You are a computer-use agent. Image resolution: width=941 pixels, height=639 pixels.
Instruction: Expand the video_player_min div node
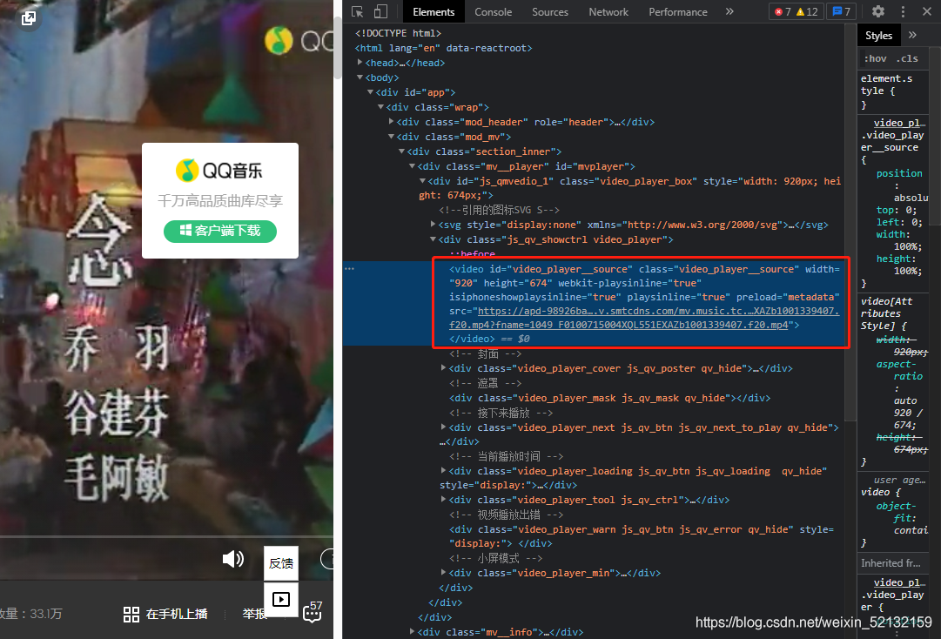click(x=443, y=572)
